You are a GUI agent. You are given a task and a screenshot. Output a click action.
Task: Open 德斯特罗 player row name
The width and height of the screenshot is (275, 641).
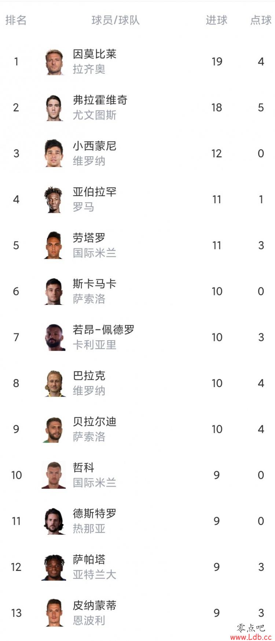pos(95,514)
